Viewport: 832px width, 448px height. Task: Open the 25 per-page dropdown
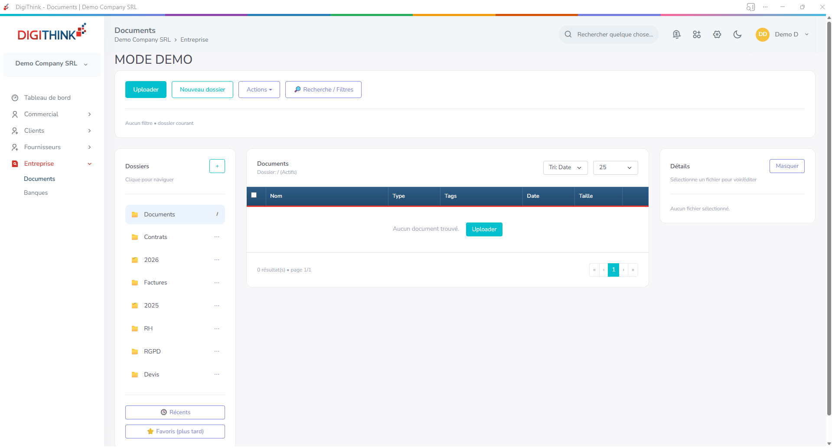click(x=615, y=167)
